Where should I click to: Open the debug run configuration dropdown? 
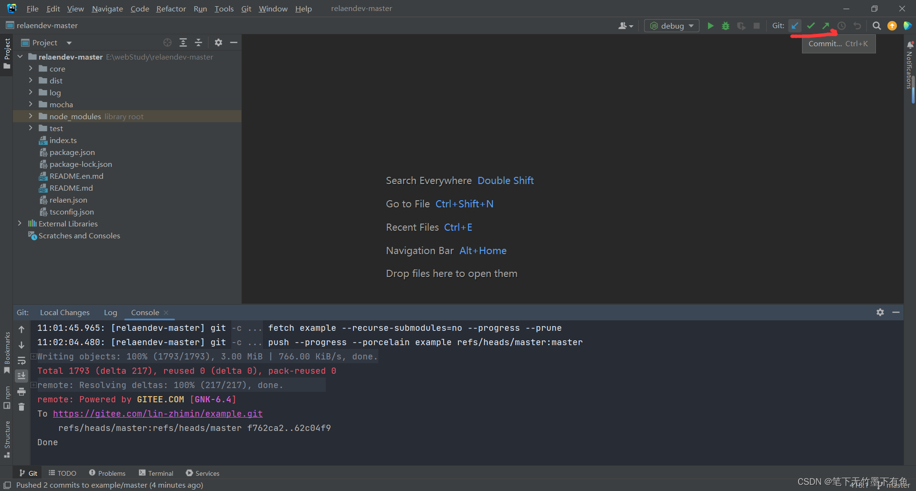[x=672, y=26]
